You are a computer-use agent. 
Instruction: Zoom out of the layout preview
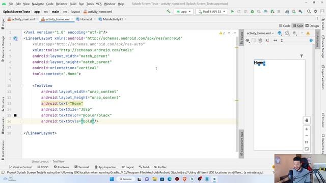pos(307,136)
